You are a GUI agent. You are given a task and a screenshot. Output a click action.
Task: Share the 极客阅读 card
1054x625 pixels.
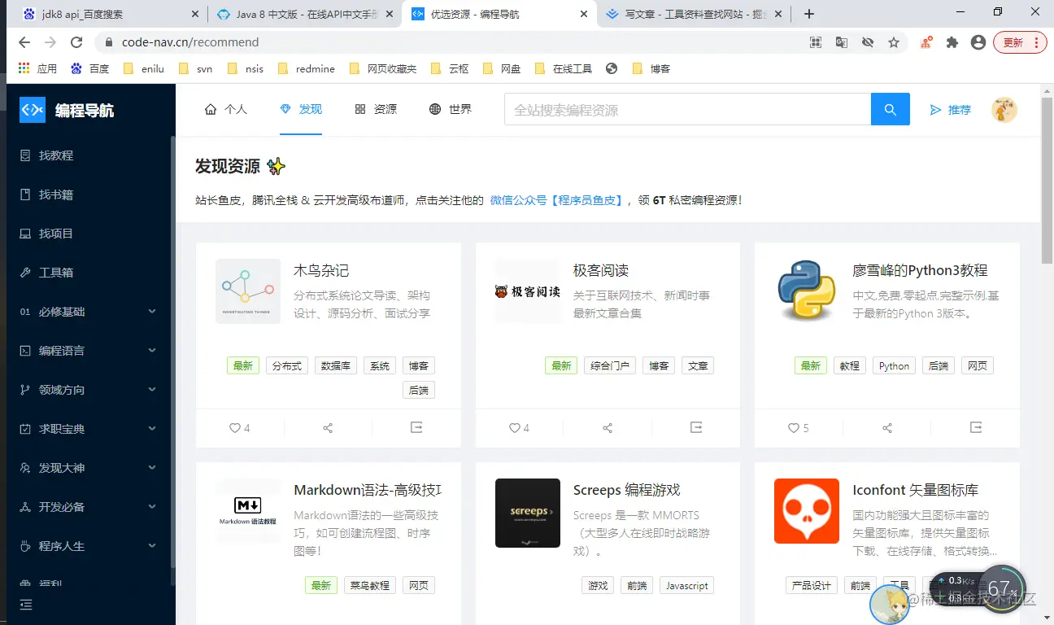click(608, 427)
